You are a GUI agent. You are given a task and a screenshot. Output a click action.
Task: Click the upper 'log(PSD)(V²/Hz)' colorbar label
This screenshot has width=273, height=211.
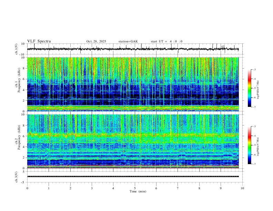[258, 90]
